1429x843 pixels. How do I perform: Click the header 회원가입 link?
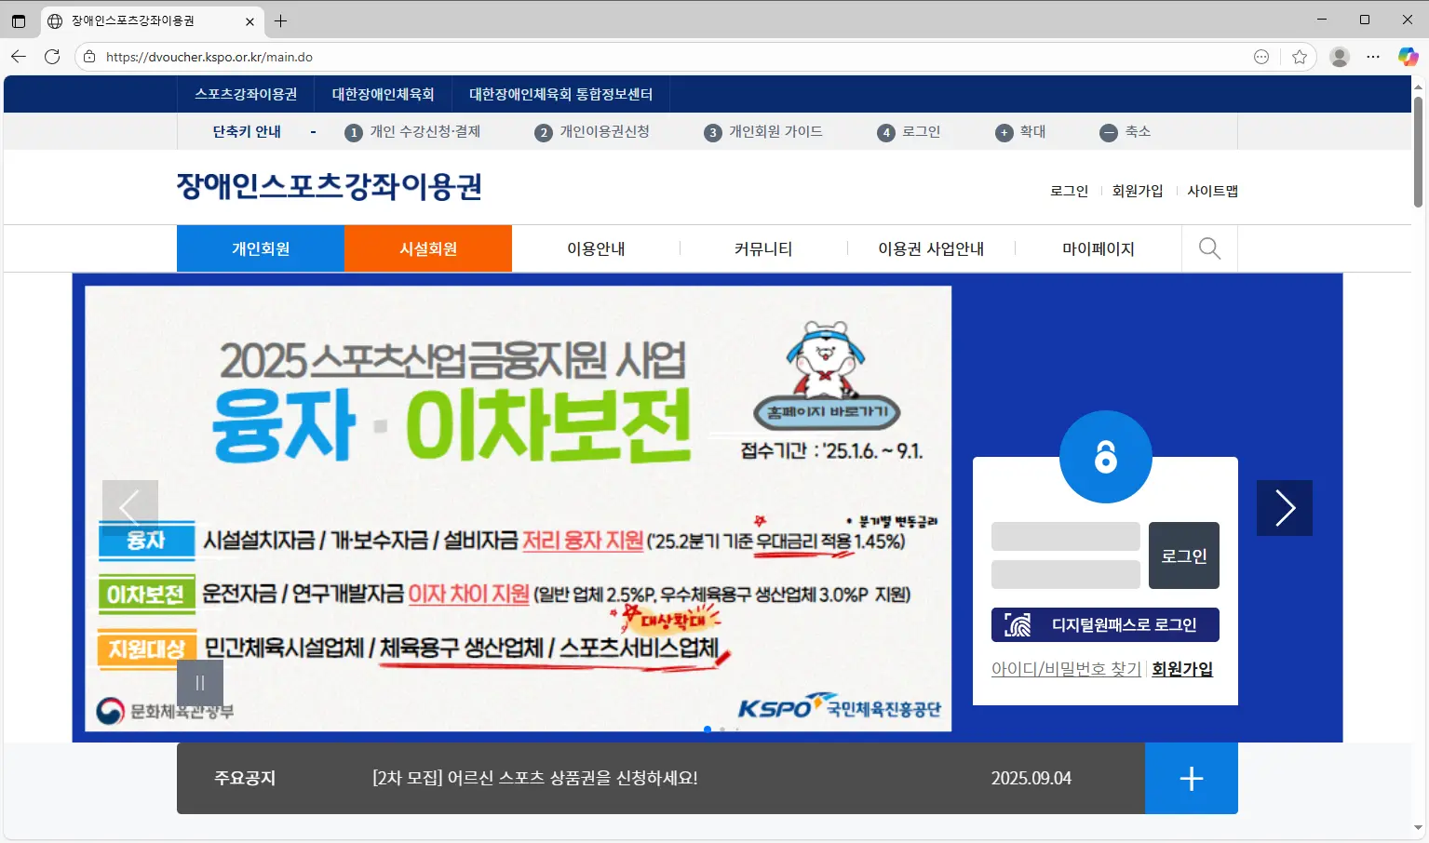coord(1138,191)
